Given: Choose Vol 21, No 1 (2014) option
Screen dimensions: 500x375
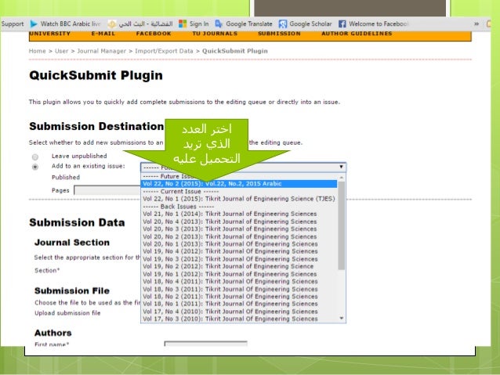Looking at the screenshot, I should 239,214.
